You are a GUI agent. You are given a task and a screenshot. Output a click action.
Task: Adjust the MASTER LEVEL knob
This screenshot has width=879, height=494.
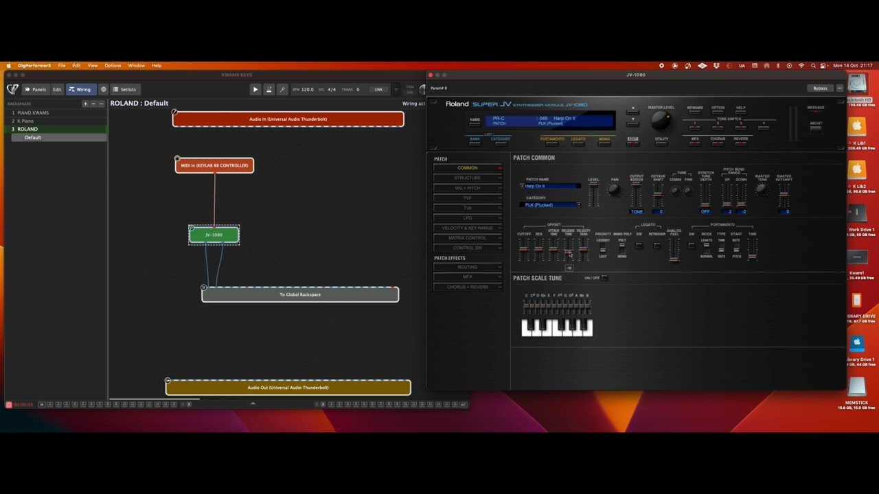click(x=660, y=121)
